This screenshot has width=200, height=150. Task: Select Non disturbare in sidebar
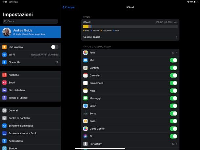30,90
